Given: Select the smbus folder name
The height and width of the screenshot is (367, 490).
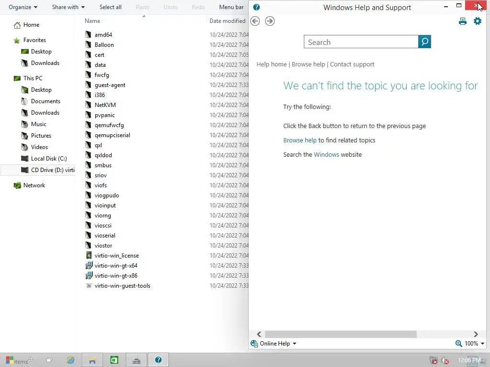Looking at the screenshot, I should pyautogui.click(x=103, y=165).
